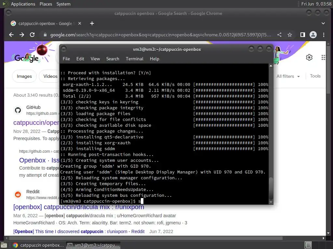Open 'This time I discovered catppuccin' link
The image size is (333, 249).
click(79, 231)
